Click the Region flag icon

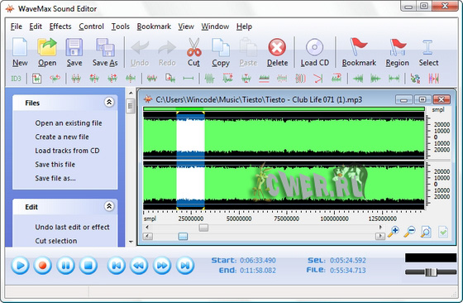[x=397, y=47]
